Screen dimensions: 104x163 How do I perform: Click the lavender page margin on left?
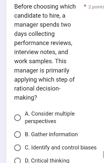(x=3, y=82)
